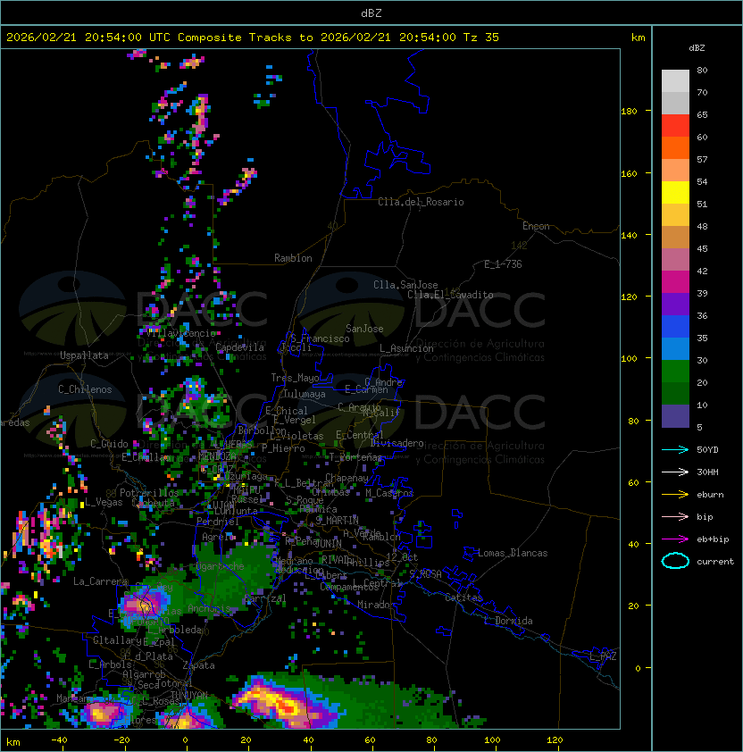Click the Capdevila map label
Image resolution: width=743 pixels, height=752 pixels.
pyautogui.click(x=239, y=347)
